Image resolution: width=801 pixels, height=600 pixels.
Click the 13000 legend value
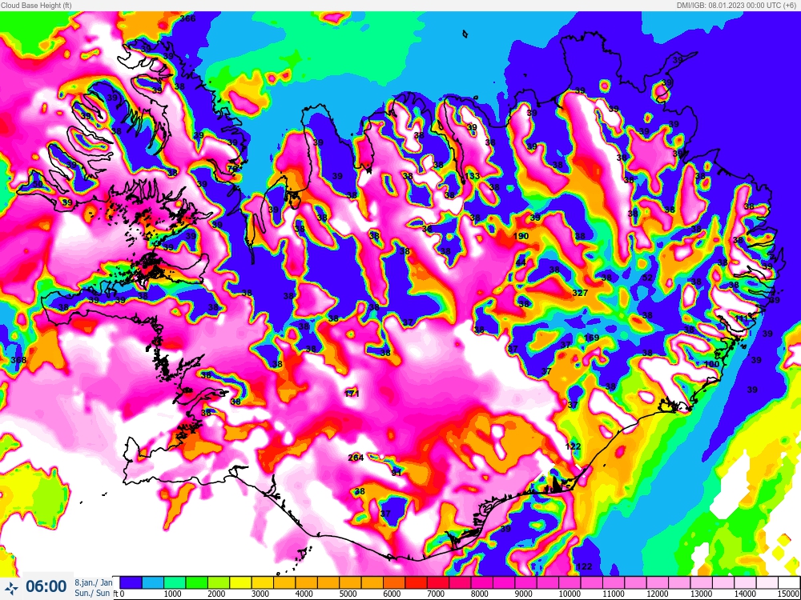[x=702, y=594]
